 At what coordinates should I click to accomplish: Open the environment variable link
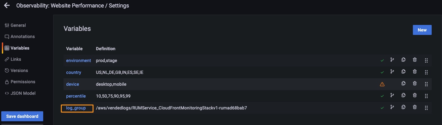tap(78, 60)
